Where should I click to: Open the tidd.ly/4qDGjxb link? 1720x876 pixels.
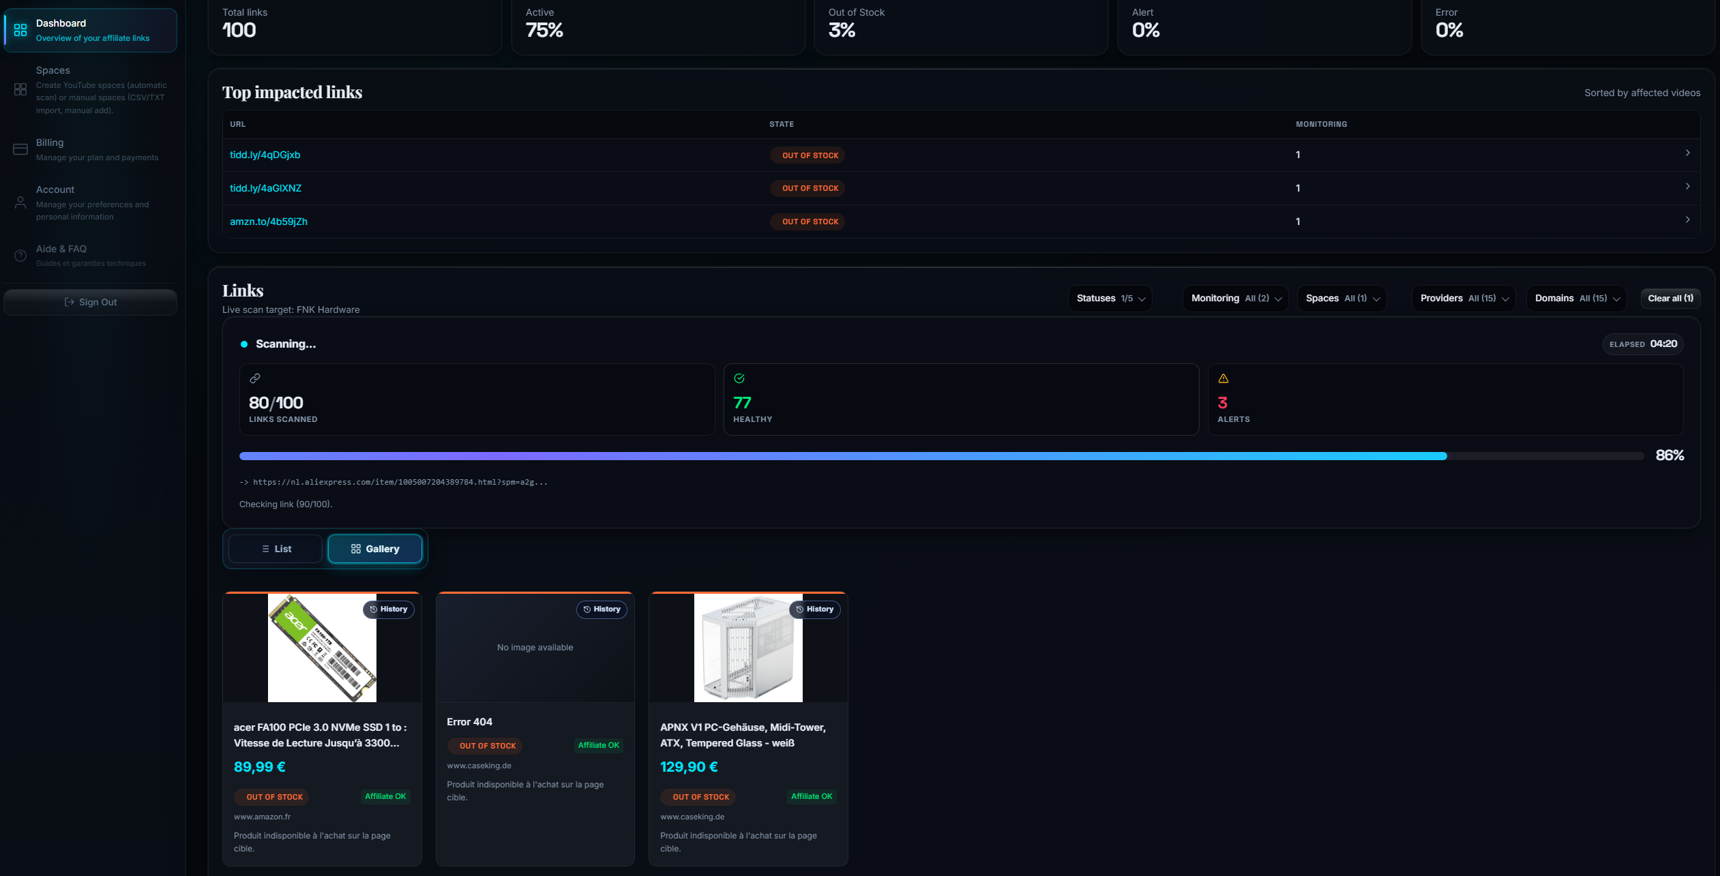[x=264, y=155]
